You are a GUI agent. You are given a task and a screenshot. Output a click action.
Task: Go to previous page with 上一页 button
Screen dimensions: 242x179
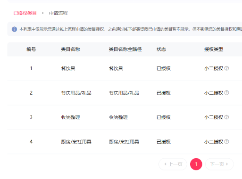(x=173, y=164)
